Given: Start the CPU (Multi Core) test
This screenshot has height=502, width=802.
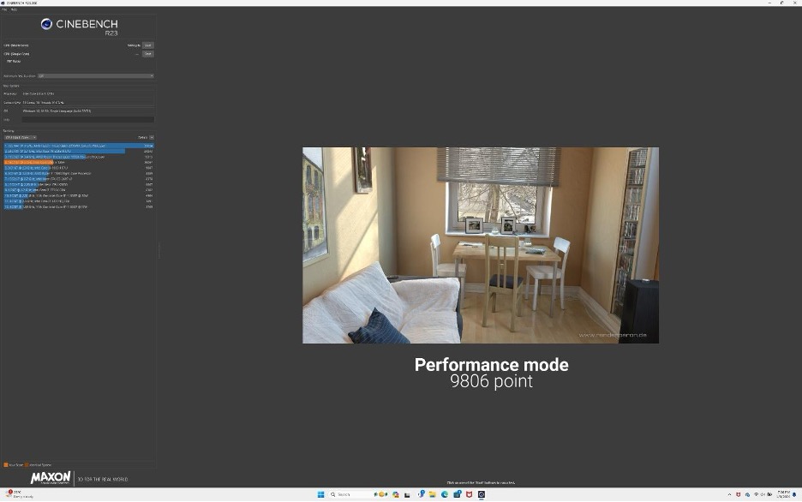Looking at the screenshot, I should pyautogui.click(x=147, y=45).
